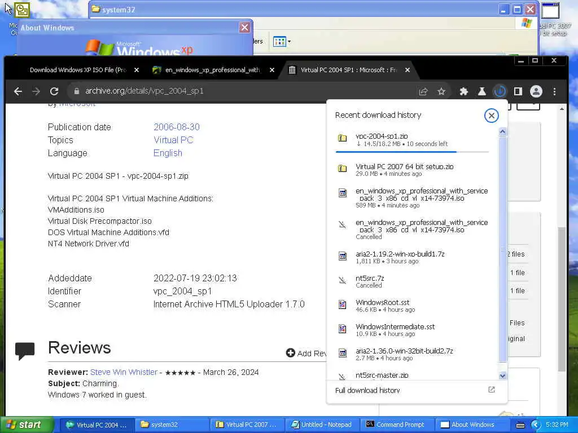This screenshot has width=578, height=433.
Task: Open Chrome three-dot menu
Action: click(x=554, y=91)
